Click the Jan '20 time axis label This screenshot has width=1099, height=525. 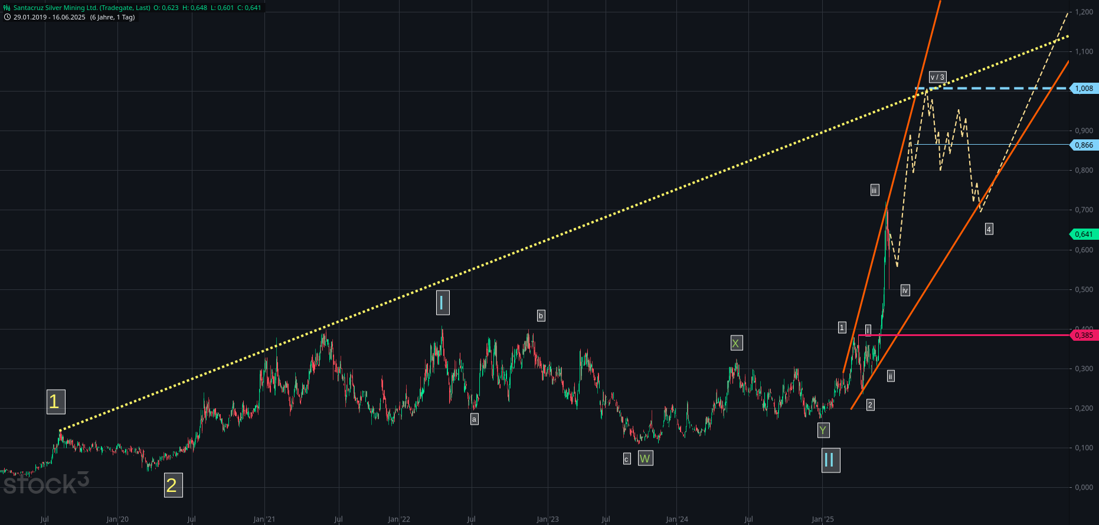pos(117,520)
